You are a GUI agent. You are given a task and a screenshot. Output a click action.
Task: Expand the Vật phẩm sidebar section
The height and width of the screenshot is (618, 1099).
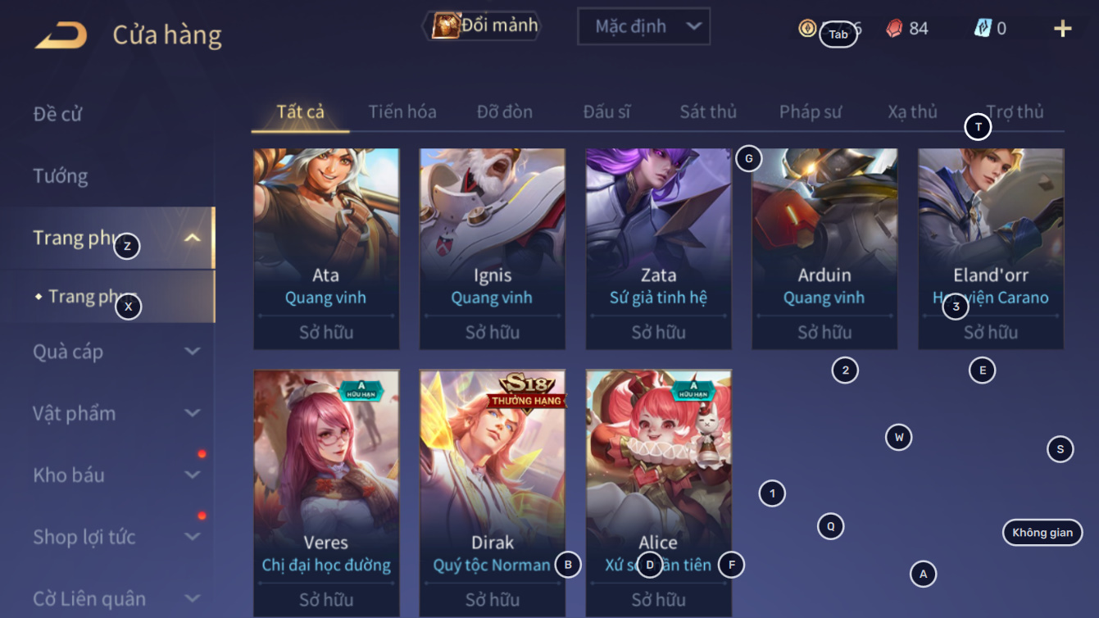(192, 413)
